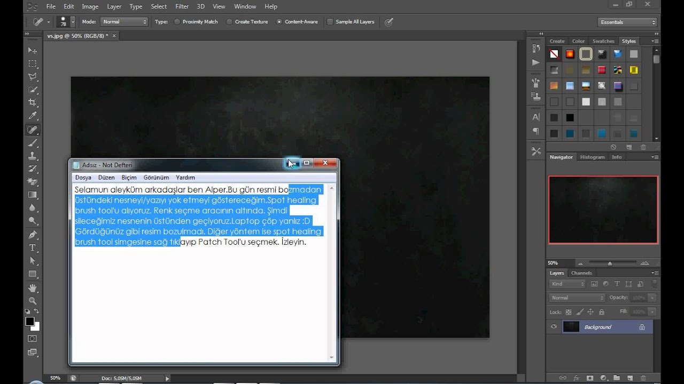Open the brush preset picker dropdown
This screenshot has width=684, height=384.
click(x=73, y=22)
